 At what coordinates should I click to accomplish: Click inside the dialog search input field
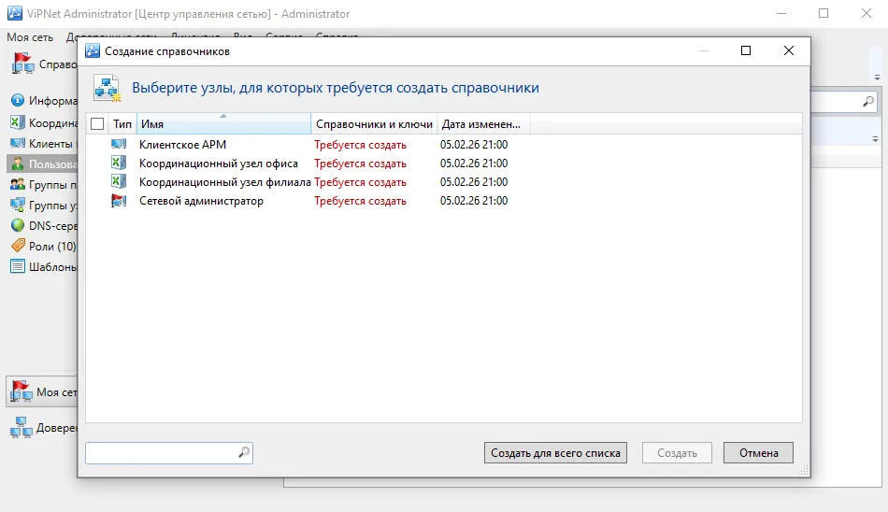point(162,453)
